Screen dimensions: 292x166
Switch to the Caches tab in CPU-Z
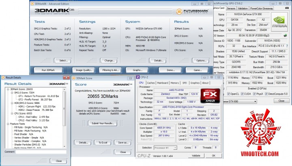tap(150, 83)
